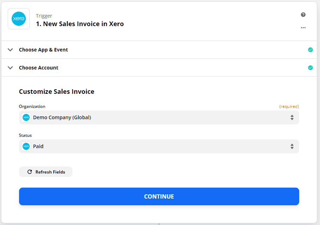Click the Customize Sales Invoice heading
This screenshot has width=320, height=225.
point(57,91)
